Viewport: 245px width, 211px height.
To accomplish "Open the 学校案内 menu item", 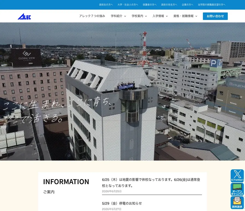I will [137, 16].
